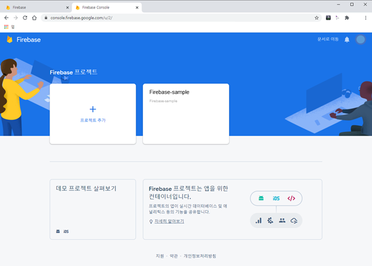372x266 pixels.
Task: Click the Firebase flame logo
Action: 10,40
